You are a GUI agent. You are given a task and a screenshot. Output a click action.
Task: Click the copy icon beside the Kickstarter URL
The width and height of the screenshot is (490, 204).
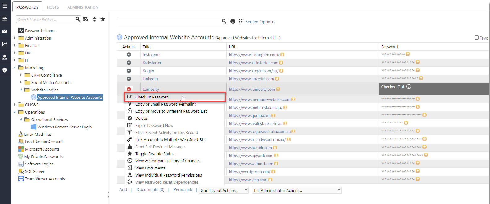281,63
